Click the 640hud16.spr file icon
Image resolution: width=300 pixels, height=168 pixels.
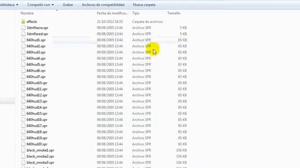click(x=23, y=119)
